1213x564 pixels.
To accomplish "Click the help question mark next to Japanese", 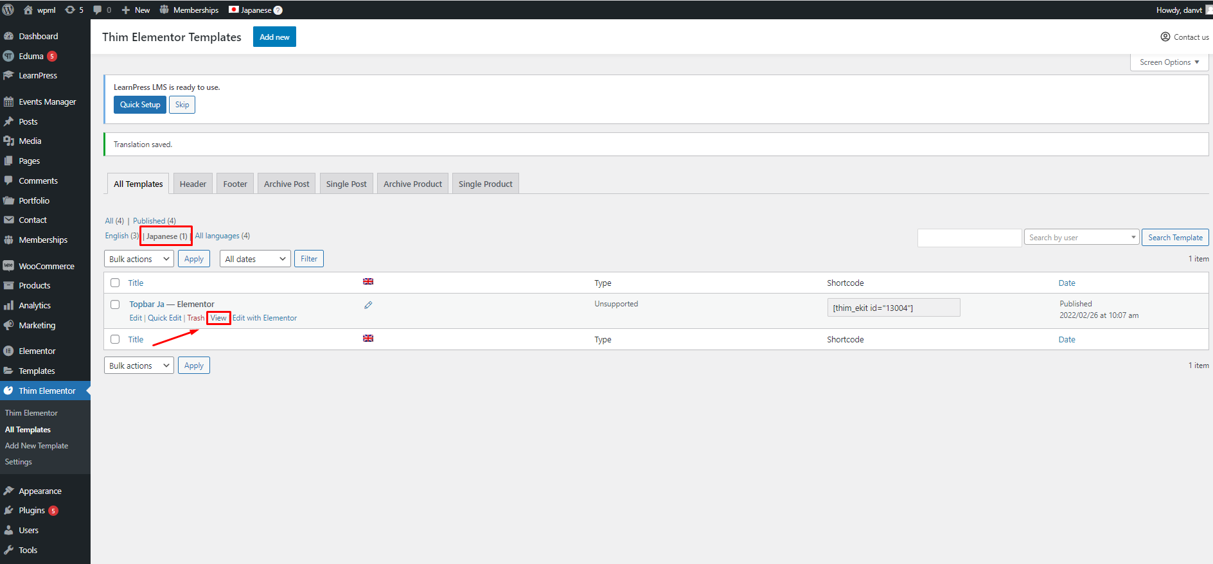I will pos(278,10).
